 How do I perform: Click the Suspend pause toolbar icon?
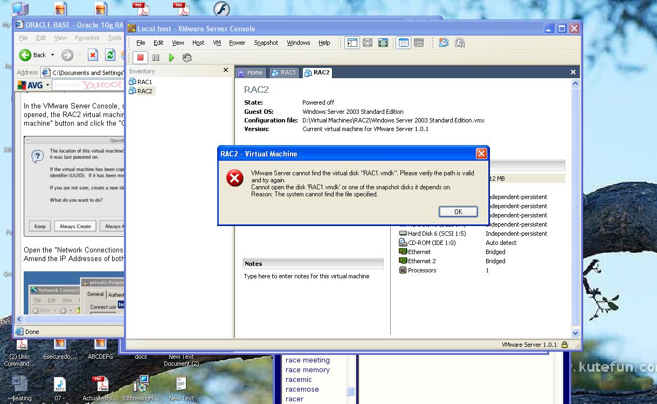(156, 57)
